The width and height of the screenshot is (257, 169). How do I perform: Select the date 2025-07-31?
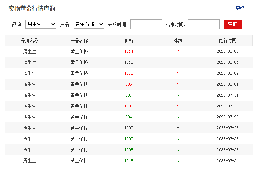228,95
